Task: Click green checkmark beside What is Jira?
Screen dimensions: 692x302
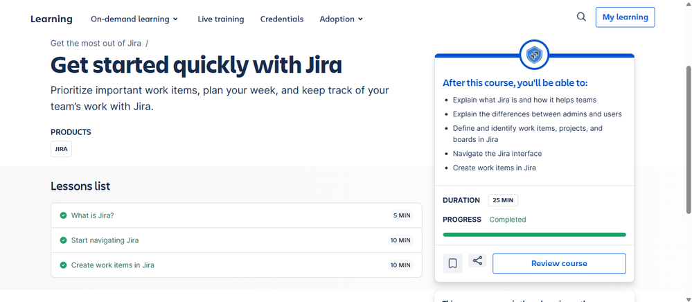Action: [63, 215]
